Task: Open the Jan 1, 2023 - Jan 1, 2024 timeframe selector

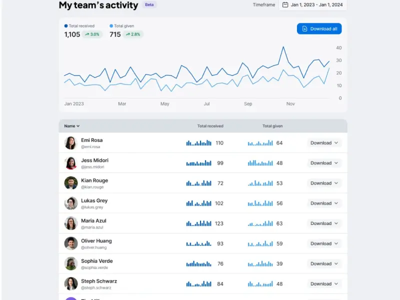Action: (313, 5)
